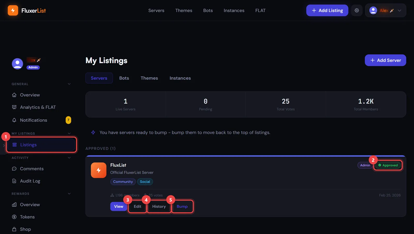414x234 pixels.
Task: Go to Servers in top navigation
Action: [156, 10]
